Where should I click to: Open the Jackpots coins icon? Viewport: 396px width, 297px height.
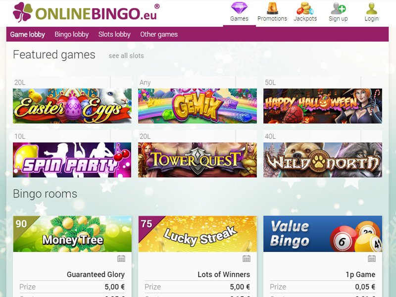[305, 8]
